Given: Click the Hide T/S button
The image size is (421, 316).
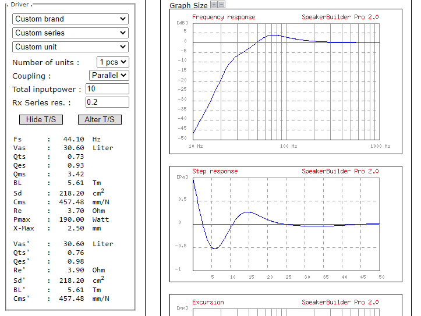Looking at the screenshot, I should (x=41, y=120).
